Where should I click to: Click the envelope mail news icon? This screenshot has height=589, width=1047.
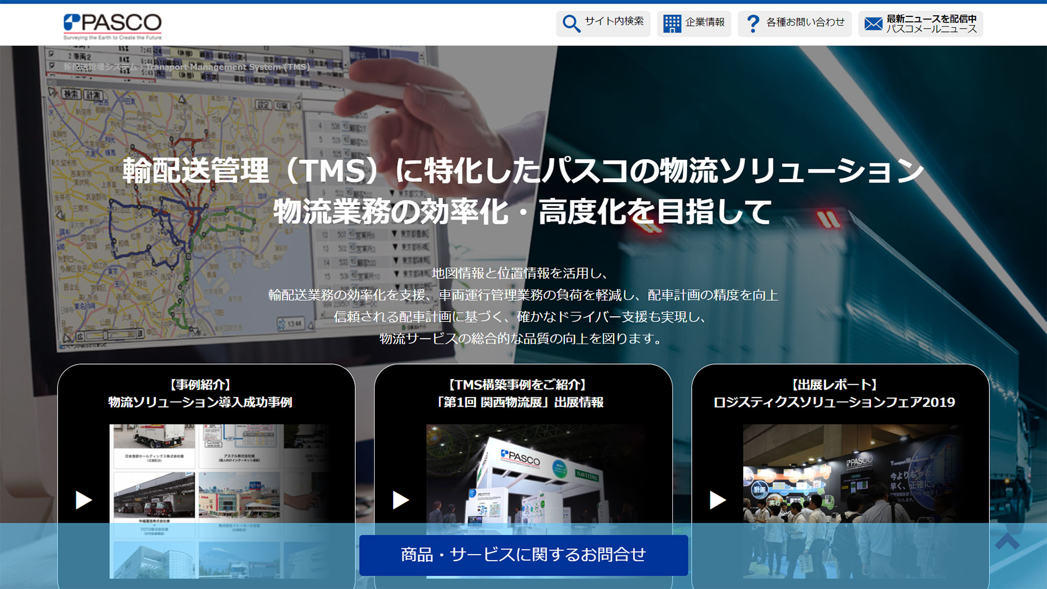(x=873, y=24)
